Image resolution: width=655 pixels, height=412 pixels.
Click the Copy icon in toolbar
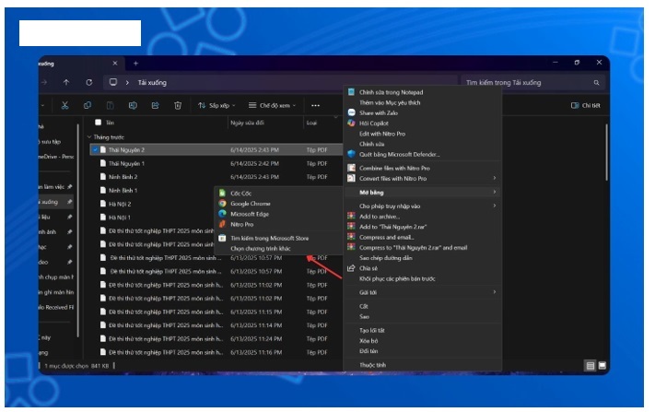pyautogui.click(x=88, y=105)
